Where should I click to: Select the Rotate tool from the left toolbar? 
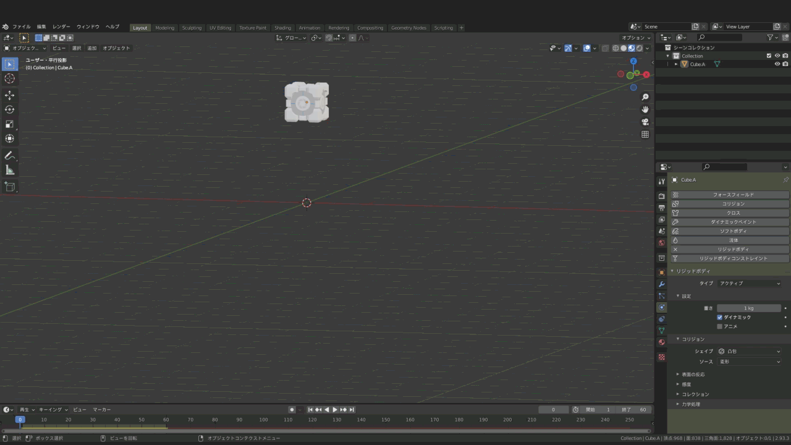(x=10, y=109)
